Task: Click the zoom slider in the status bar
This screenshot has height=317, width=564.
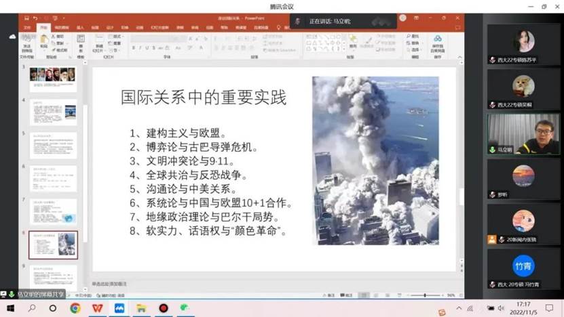Action: point(426,295)
